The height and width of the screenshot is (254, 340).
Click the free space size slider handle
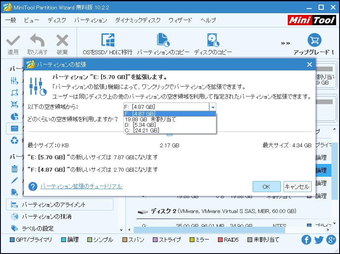[x=170, y=134]
